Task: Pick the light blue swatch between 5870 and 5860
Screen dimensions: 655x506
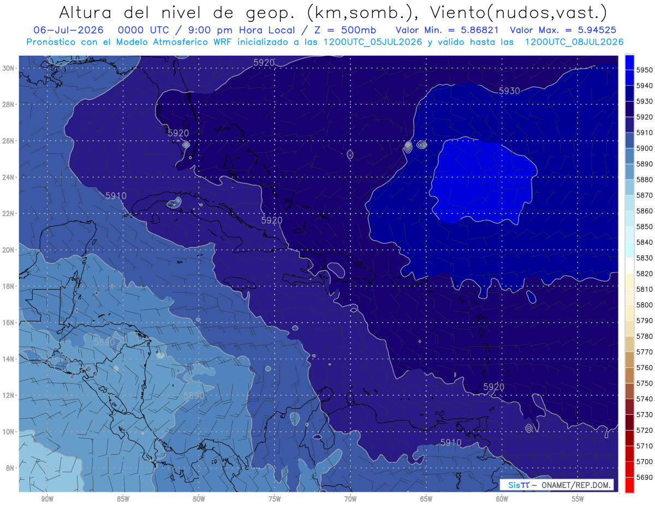Action: click(629, 203)
